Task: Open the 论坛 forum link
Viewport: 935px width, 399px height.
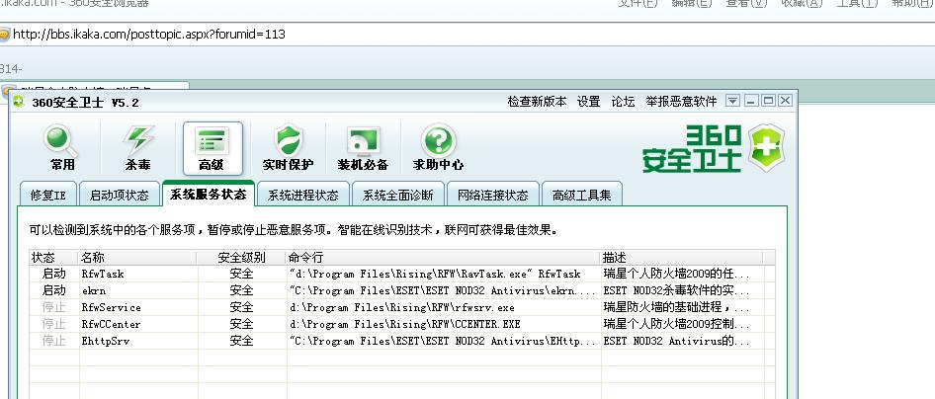Action: click(623, 102)
